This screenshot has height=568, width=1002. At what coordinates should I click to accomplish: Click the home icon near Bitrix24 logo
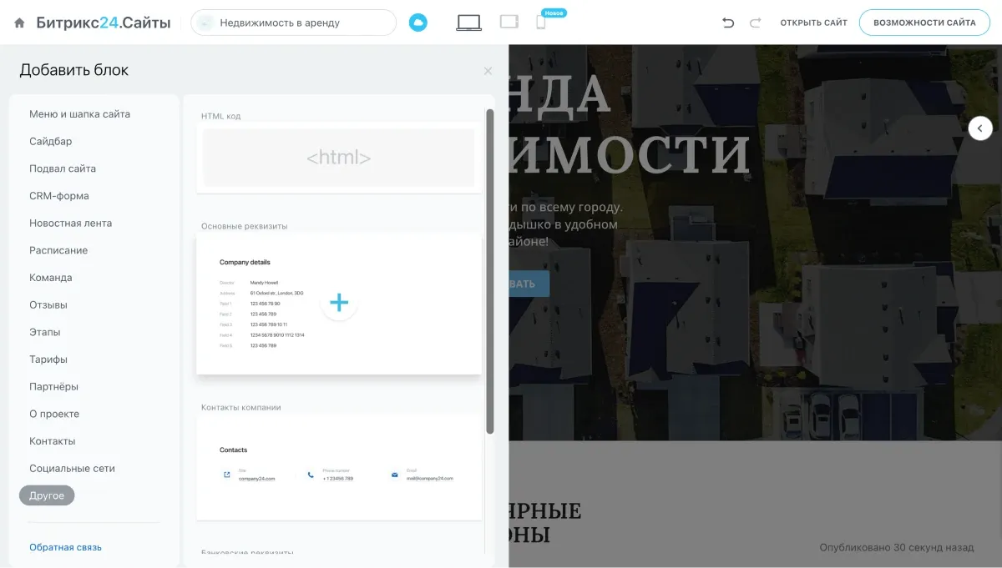coord(20,23)
